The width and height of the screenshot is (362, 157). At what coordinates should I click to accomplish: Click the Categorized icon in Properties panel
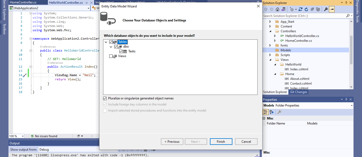[266, 112]
